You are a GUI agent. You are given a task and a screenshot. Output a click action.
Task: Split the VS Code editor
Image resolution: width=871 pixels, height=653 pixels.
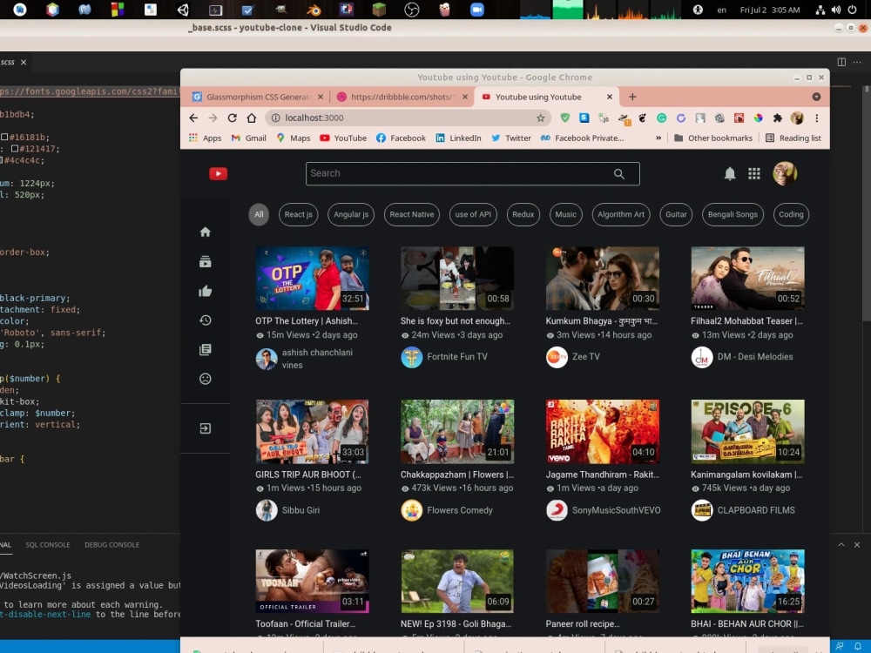(841, 62)
